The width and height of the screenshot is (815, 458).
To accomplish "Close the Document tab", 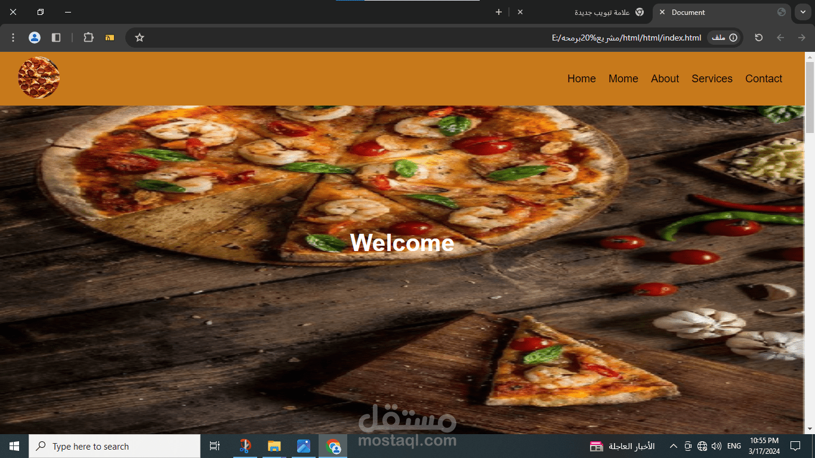I will [662, 12].
